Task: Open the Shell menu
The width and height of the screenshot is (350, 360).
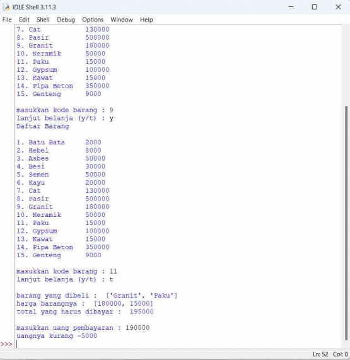Action: [43, 20]
